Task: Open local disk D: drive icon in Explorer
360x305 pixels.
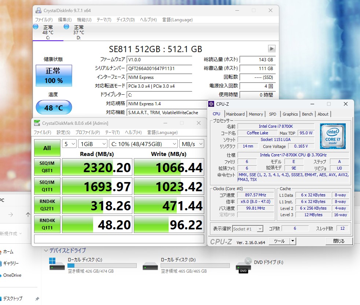Action: pyautogui.click(x=150, y=266)
